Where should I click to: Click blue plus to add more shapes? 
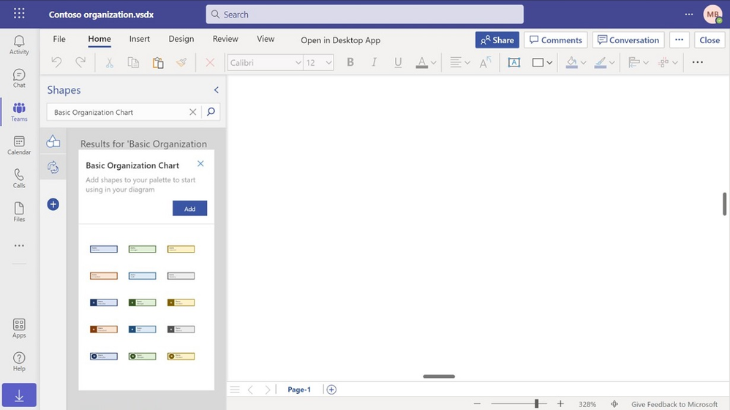click(x=53, y=204)
